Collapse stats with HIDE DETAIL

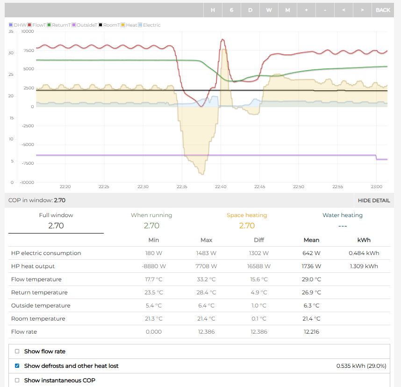[x=373, y=200]
